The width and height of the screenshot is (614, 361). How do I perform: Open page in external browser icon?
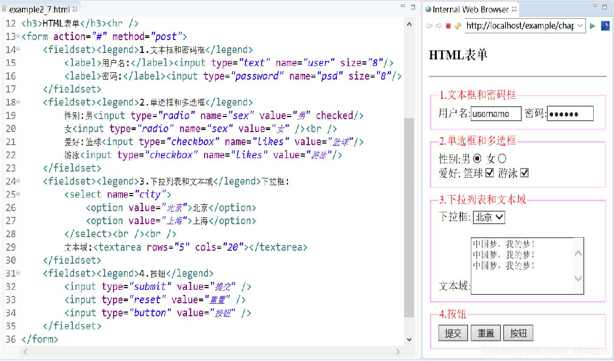click(605, 26)
